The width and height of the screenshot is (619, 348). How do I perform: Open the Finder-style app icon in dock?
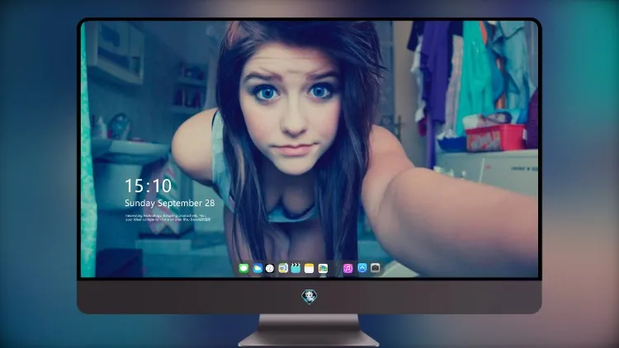tap(283, 268)
